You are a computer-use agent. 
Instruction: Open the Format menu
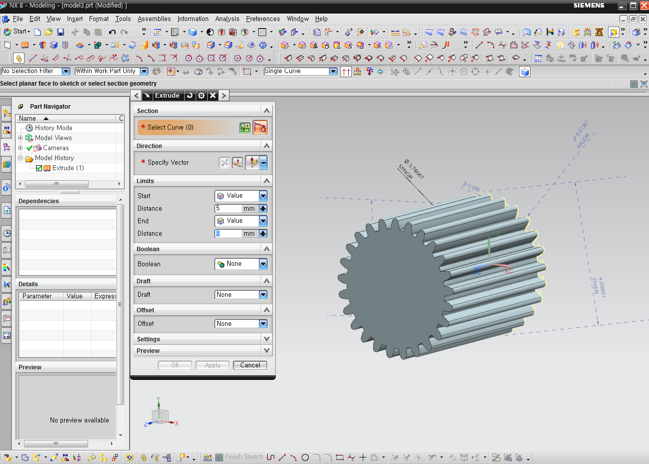click(x=99, y=19)
